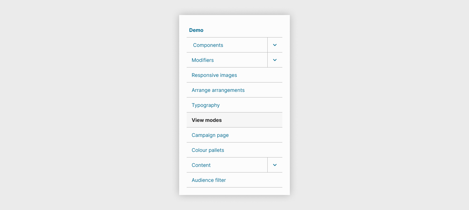This screenshot has width=469, height=210.
Task: Click the Typography menu entry
Action: pos(205,105)
